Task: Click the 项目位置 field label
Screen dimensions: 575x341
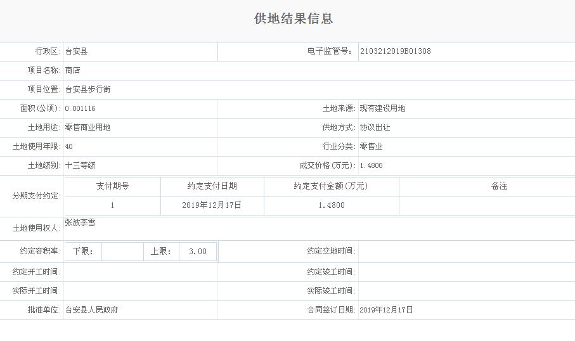Action: (44, 89)
